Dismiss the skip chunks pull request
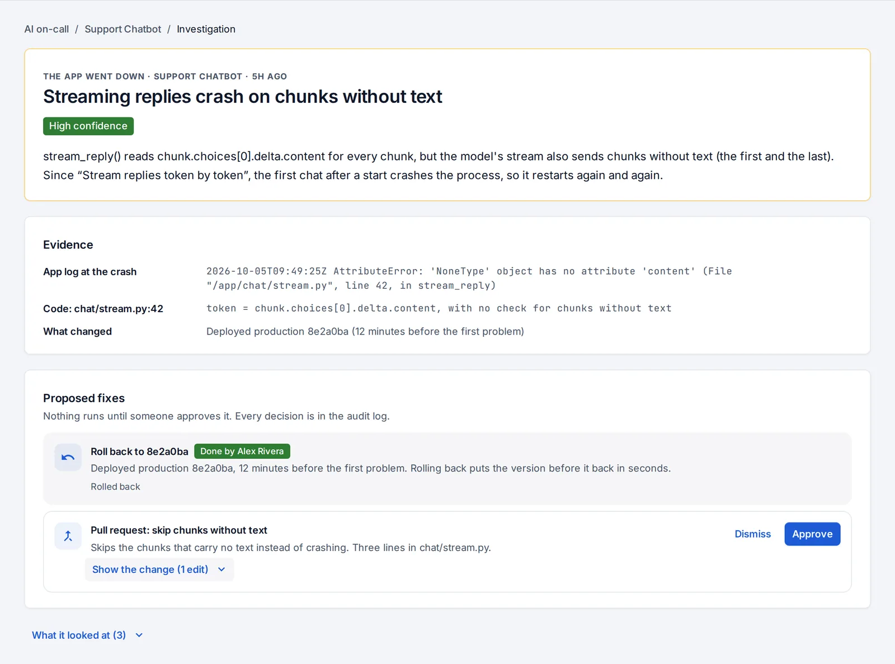 (752, 534)
